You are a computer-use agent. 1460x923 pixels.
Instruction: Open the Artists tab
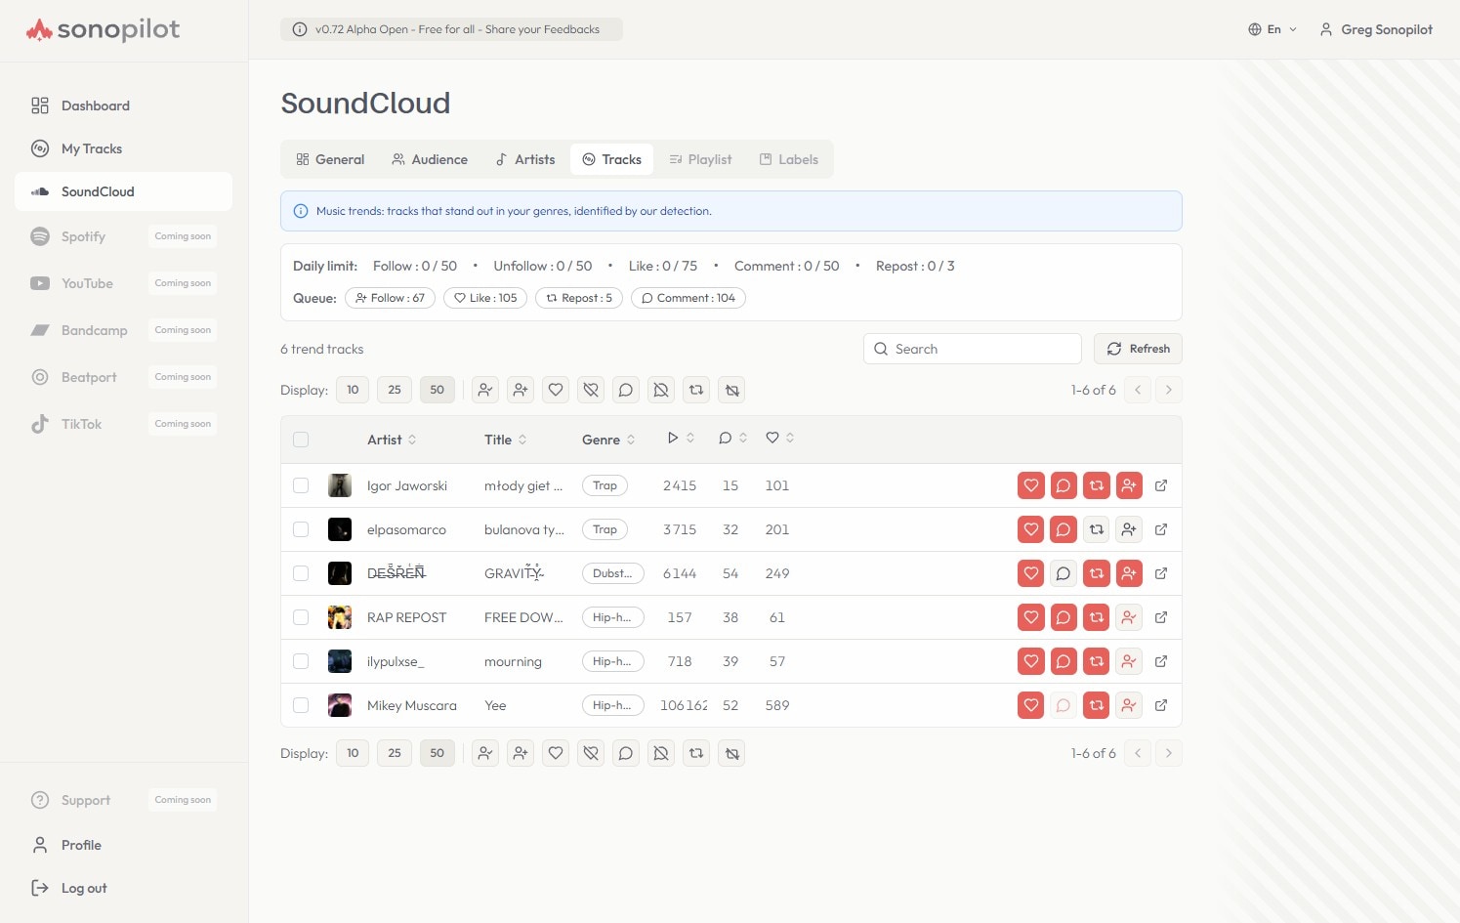click(x=525, y=159)
